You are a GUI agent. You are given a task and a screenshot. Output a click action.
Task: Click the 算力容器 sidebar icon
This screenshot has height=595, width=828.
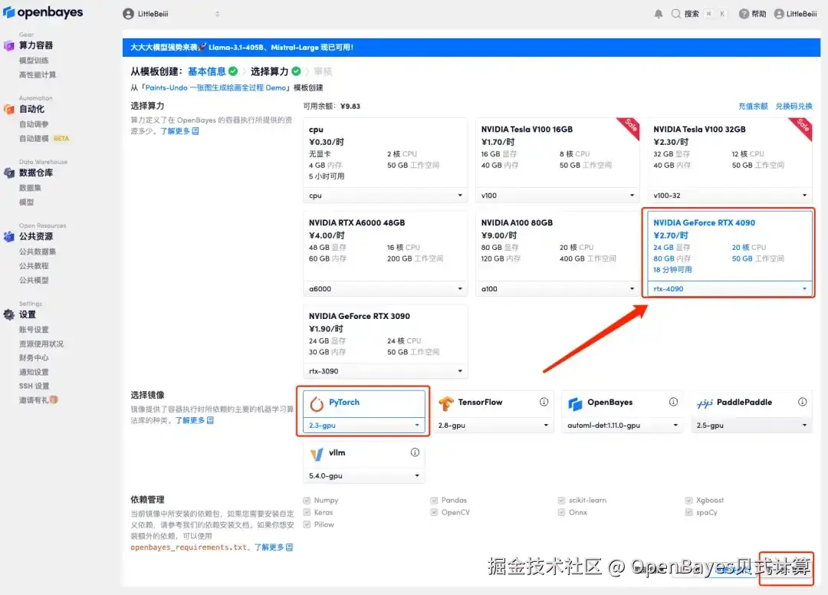pos(8,46)
